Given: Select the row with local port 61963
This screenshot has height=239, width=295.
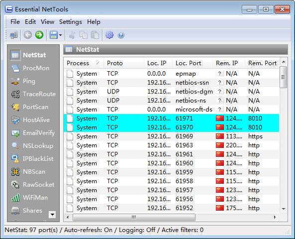Looking at the screenshot, I should click(x=171, y=145).
